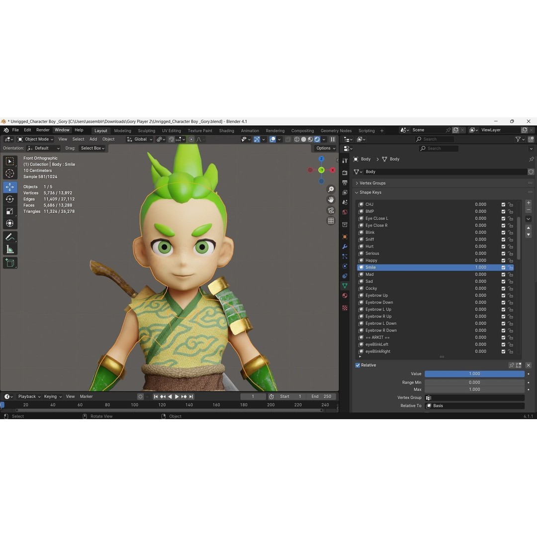The image size is (537, 537).
Task: Click the X axis on navigation gizmo
Action: point(332,170)
